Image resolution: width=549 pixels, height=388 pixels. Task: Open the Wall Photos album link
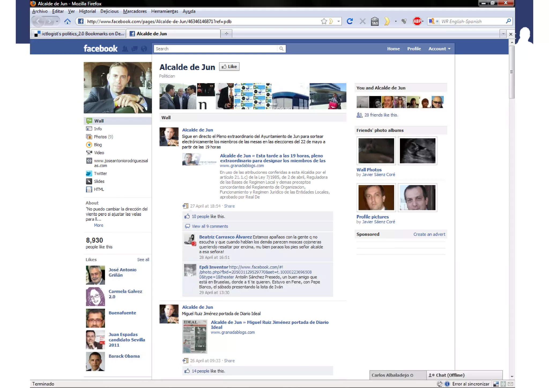click(369, 170)
